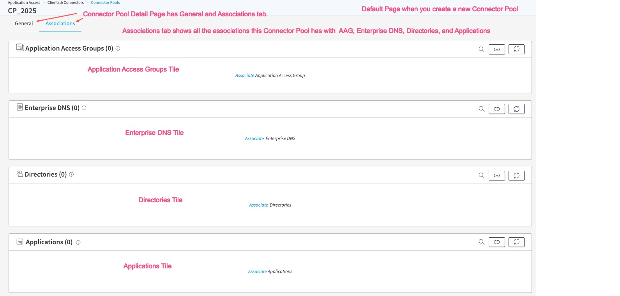Click Associate link for Applications
Viewport: 620px width, 296px height.
257,271
